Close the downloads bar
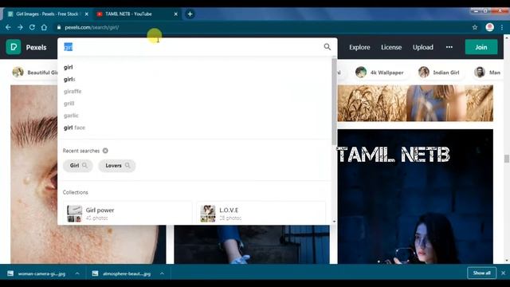510x287 pixels. [x=503, y=273]
